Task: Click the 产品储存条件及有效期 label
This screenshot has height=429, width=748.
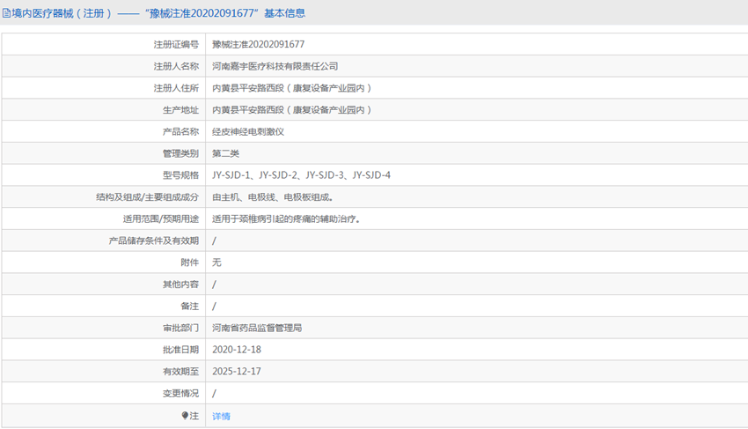Action: coord(154,240)
